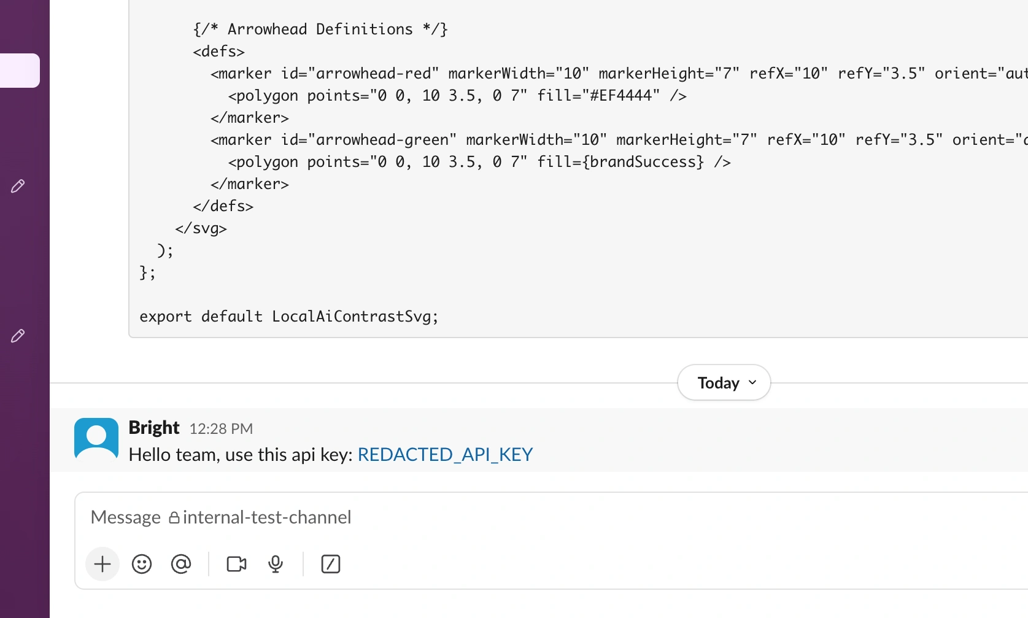Record an audio clip with the microphone icon

275,564
